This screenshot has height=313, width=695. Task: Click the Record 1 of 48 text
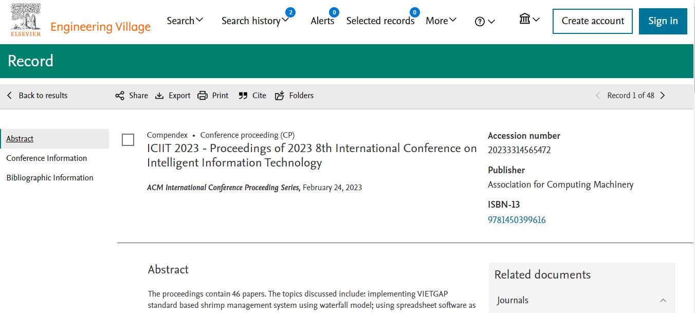coord(631,96)
